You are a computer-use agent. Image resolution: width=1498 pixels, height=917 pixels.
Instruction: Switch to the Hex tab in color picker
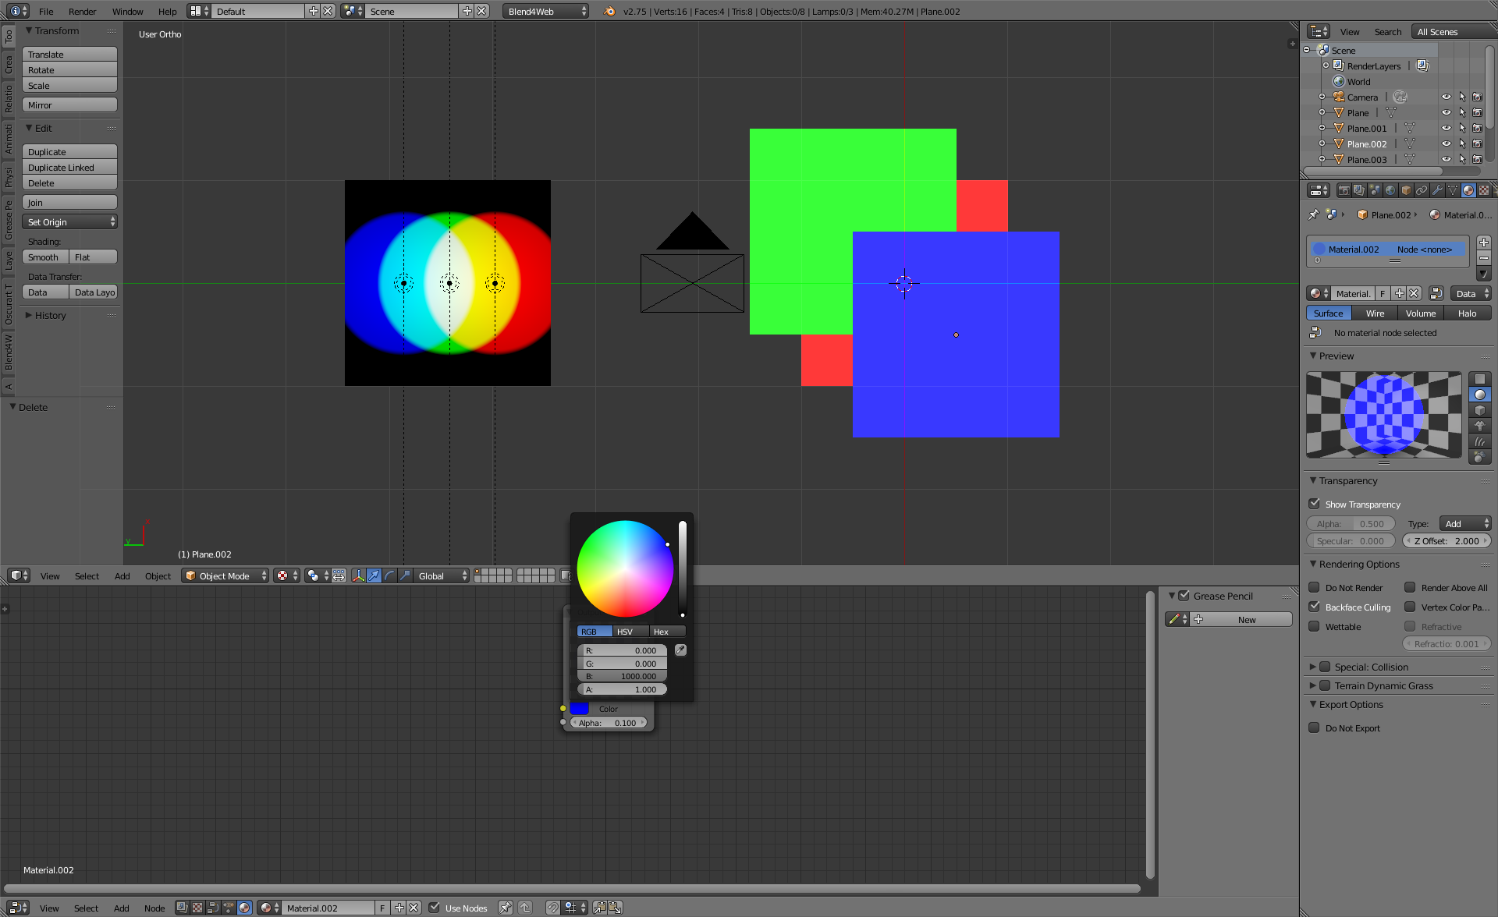coord(661,631)
